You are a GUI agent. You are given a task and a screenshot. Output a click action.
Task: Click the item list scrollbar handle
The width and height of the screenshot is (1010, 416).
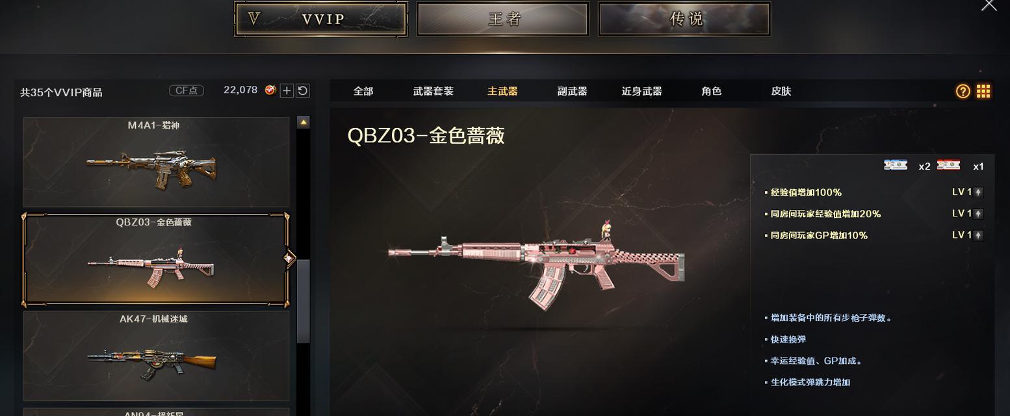303,301
